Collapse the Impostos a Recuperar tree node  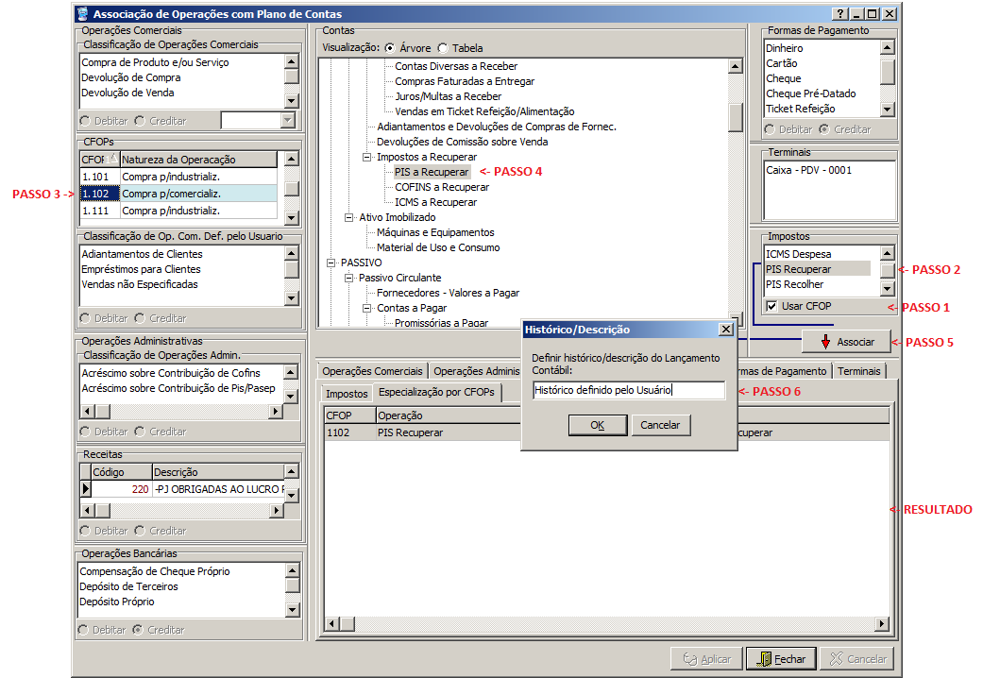[367, 157]
